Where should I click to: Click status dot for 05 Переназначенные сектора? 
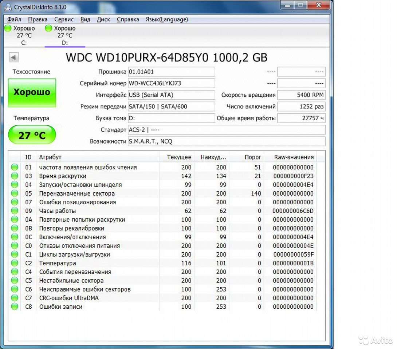[x=15, y=193]
